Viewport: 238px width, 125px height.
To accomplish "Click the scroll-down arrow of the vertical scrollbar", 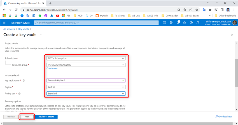I will 236,110.
